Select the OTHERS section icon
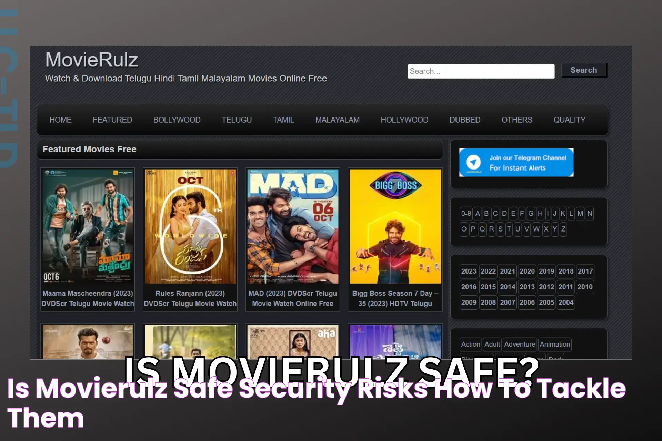The height and width of the screenshot is (441, 662). click(516, 120)
